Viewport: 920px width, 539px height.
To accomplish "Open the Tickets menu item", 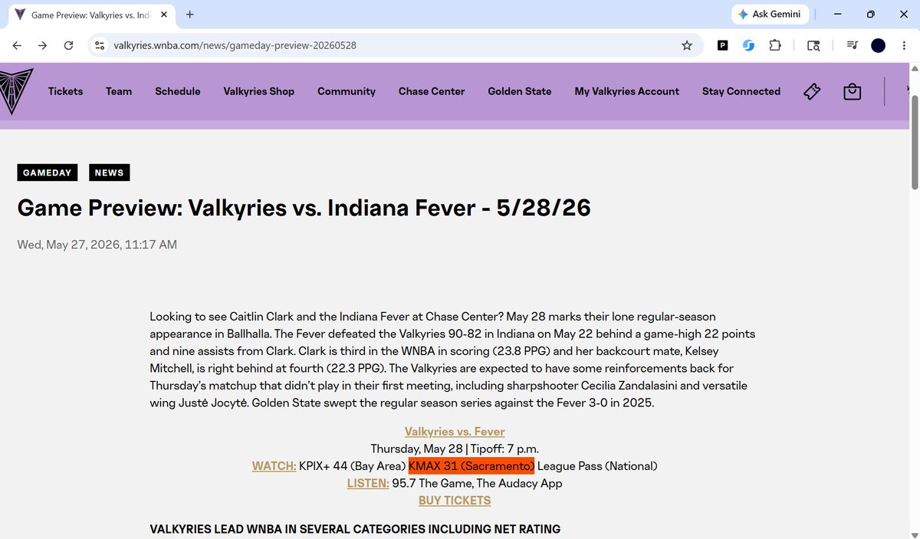I will [x=65, y=91].
